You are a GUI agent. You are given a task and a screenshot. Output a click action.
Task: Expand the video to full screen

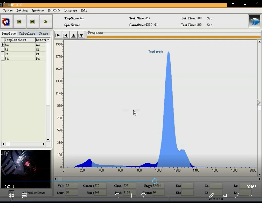tap(237, 196)
